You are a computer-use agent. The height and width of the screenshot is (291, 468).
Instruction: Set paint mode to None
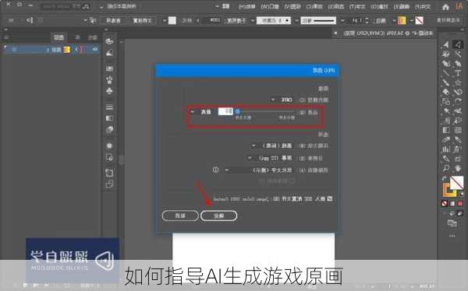[445, 204]
